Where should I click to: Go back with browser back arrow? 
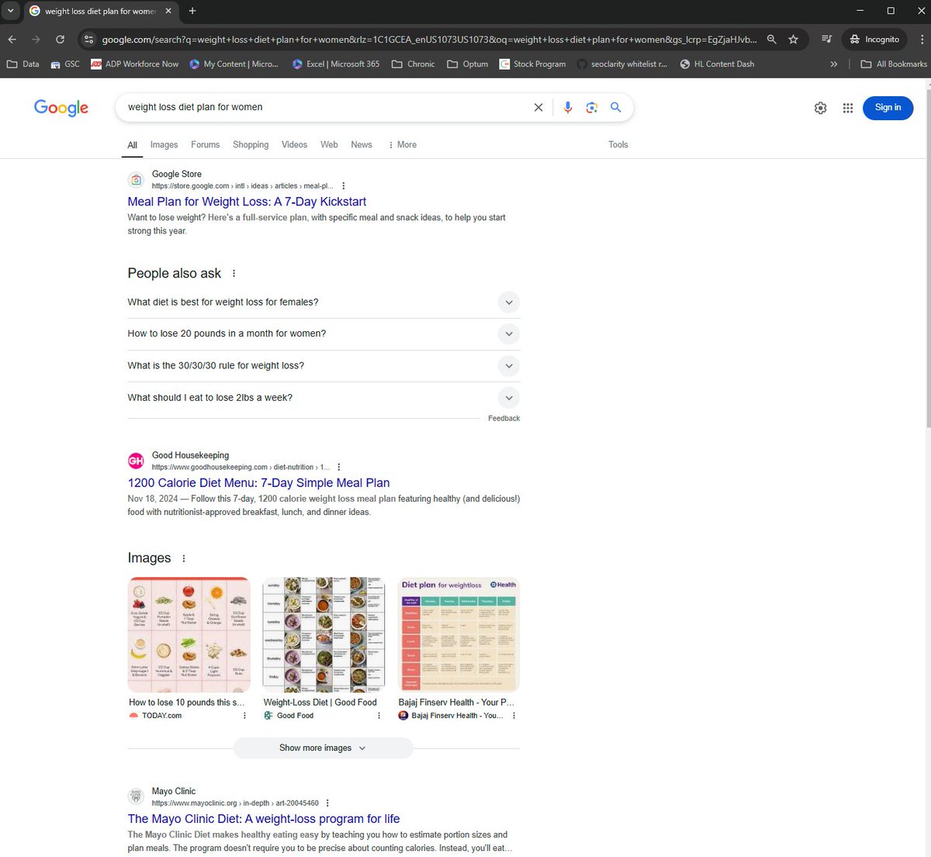click(12, 39)
